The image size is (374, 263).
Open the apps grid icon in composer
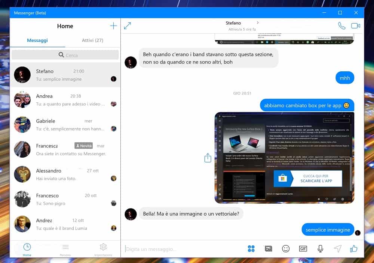coord(251,249)
